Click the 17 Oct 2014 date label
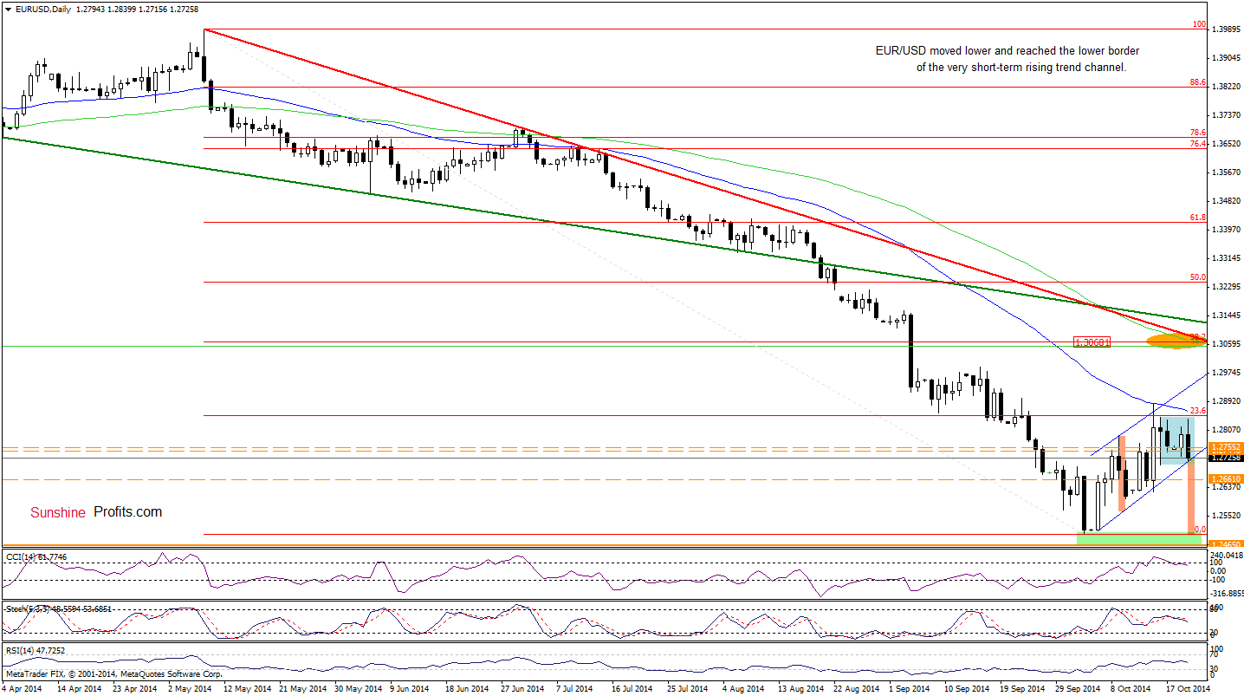 coord(1189,688)
